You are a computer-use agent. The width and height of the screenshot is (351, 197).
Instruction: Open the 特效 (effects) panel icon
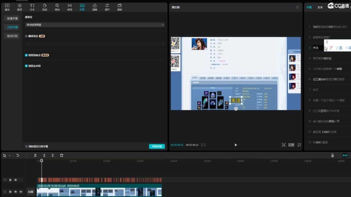(x=57, y=7)
